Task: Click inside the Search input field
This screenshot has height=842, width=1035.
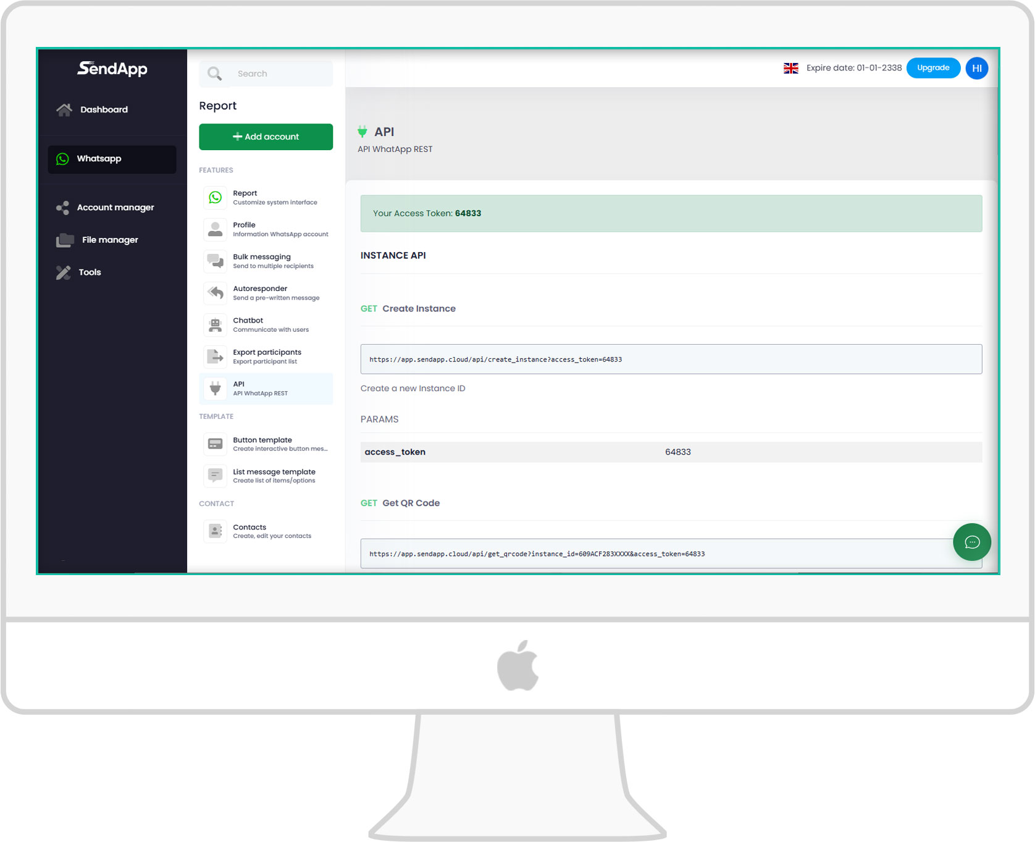Action: (281, 74)
